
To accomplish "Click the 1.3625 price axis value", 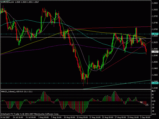I will point(155,42).
